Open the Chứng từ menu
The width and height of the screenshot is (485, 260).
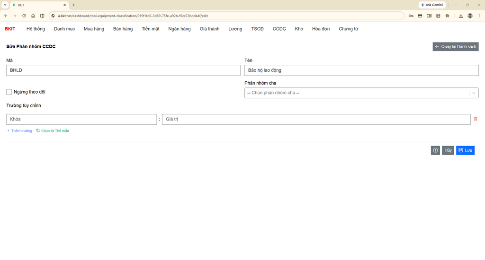point(348,29)
